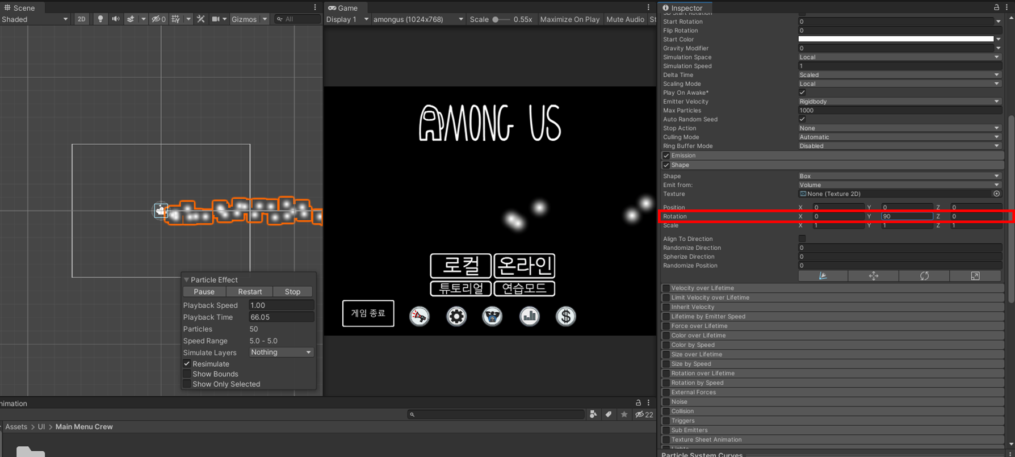Click Assets in the Project breadcrumb
This screenshot has width=1015, height=457.
point(16,427)
